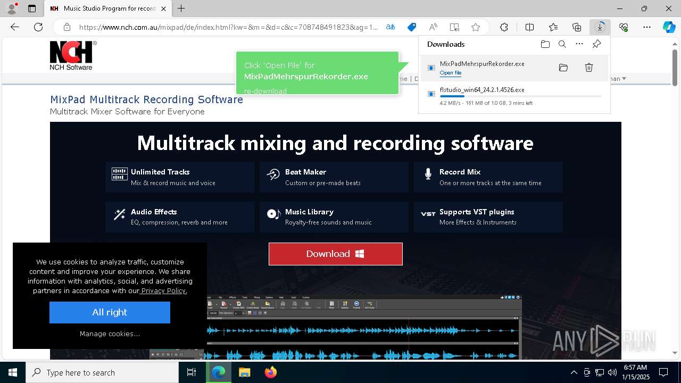Open Settings and more ellipsis
The width and height of the screenshot is (681, 383).
click(647, 27)
